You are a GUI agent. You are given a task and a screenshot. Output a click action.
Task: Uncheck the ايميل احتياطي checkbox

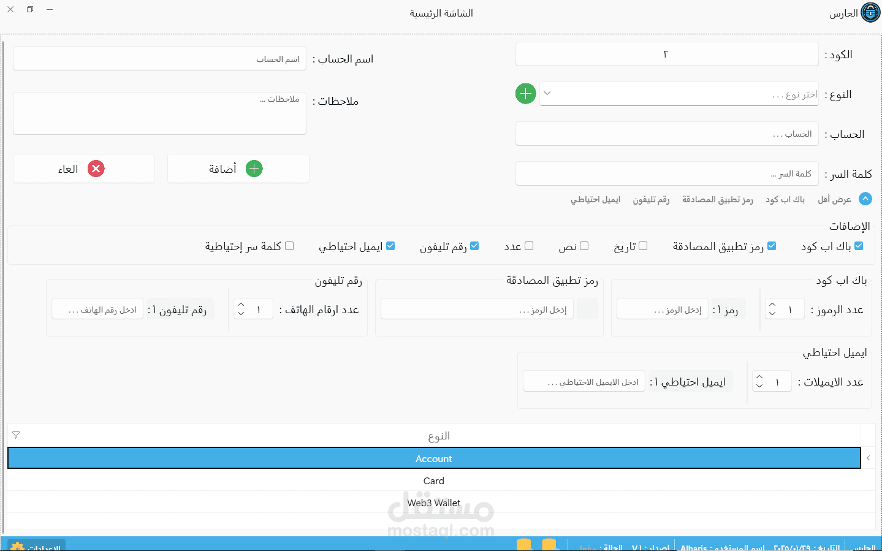point(390,246)
